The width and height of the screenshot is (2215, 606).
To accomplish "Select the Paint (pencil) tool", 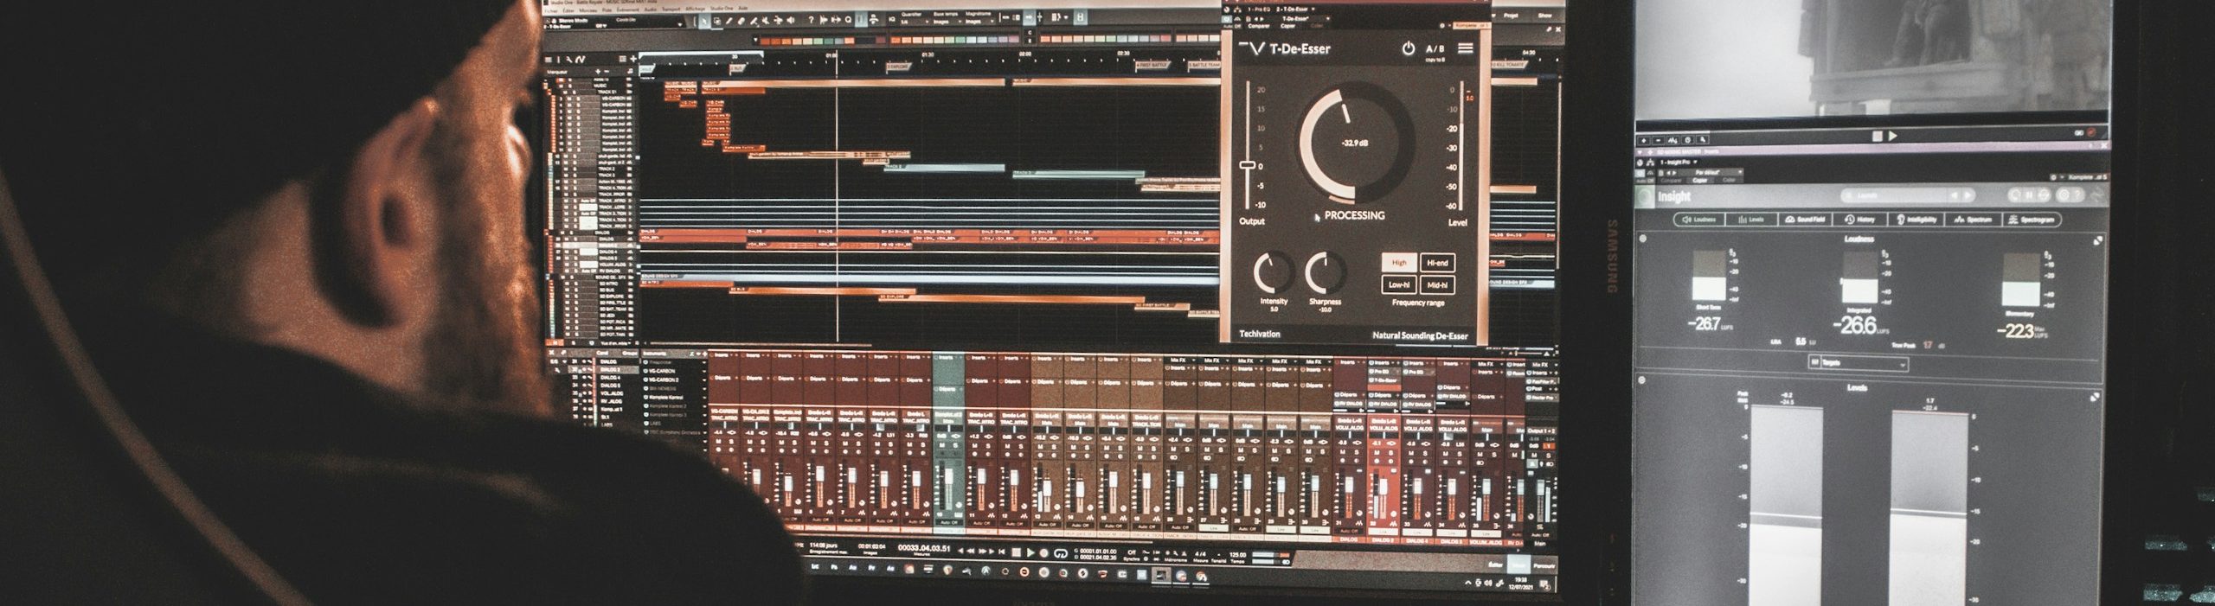I will [x=729, y=21].
